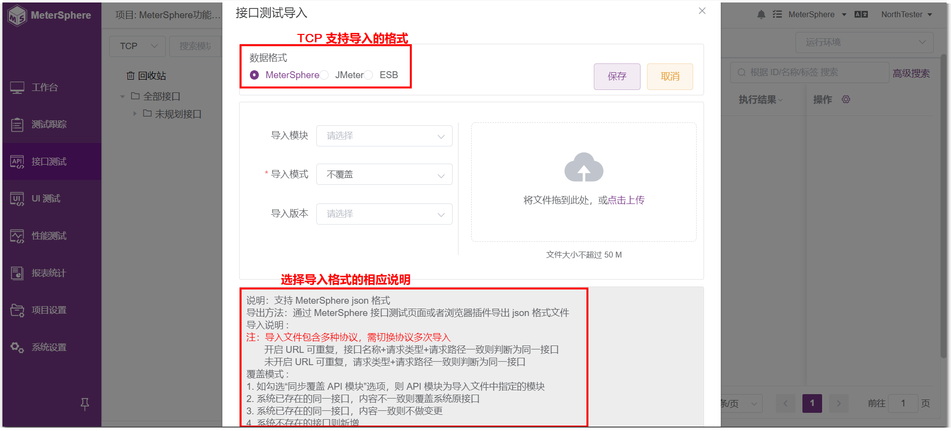Select the ESB data format radio
This screenshot has height=431, width=951.
pyautogui.click(x=368, y=75)
